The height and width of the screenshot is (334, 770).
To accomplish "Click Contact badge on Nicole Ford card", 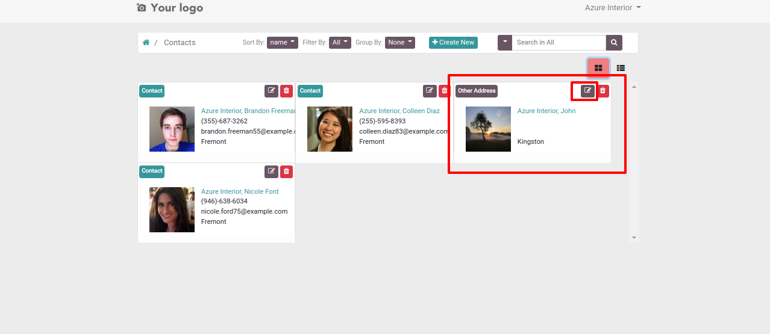I will click(152, 172).
